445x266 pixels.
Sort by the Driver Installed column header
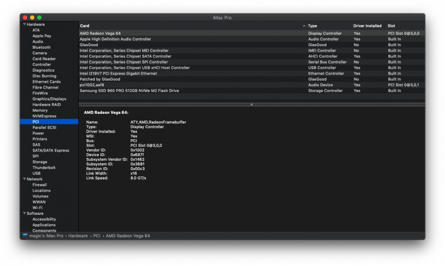tap(367, 26)
